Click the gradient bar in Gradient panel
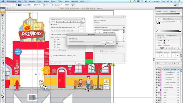 168,14
